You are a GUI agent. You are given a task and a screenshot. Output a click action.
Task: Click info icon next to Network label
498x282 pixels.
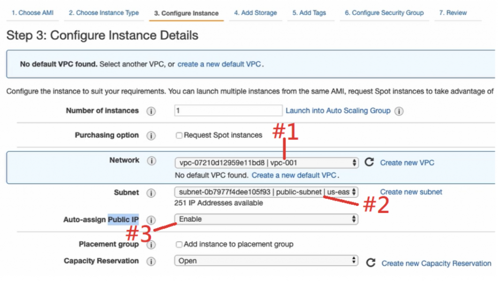click(151, 161)
